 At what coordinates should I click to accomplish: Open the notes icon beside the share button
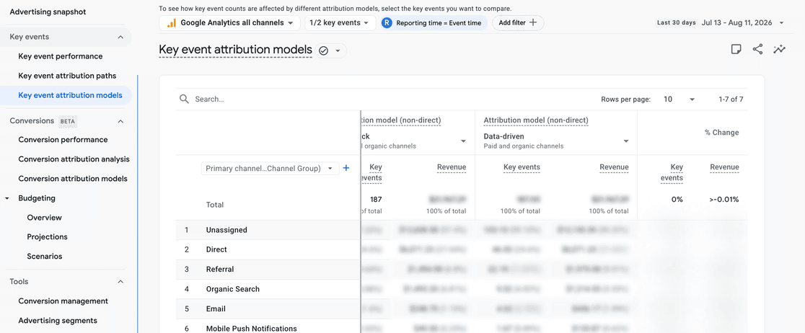click(x=736, y=49)
